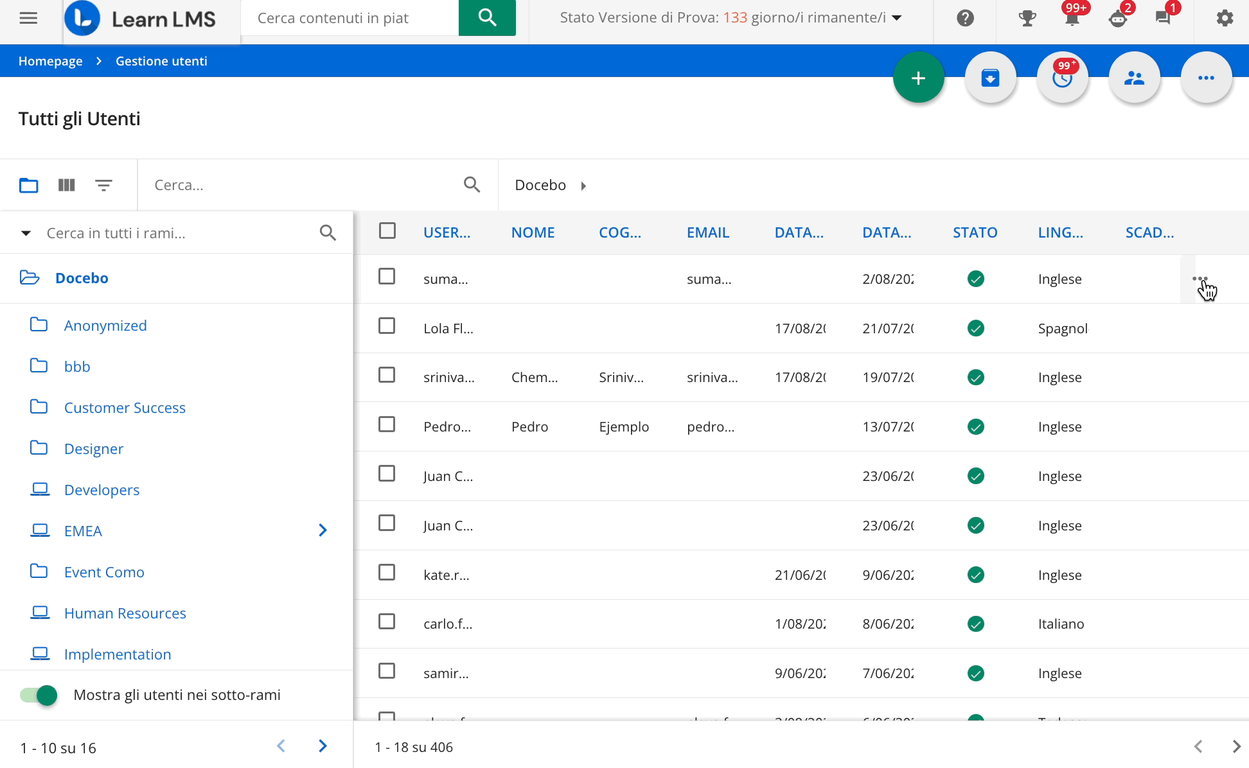The width and height of the screenshot is (1249, 768).
Task: Open the bbb branch
Action: click(77, 367)
